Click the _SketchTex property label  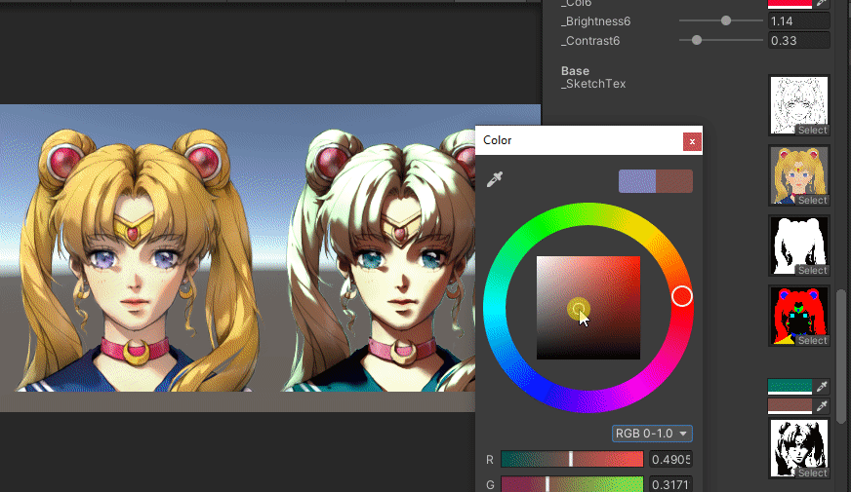click(593, 84)
